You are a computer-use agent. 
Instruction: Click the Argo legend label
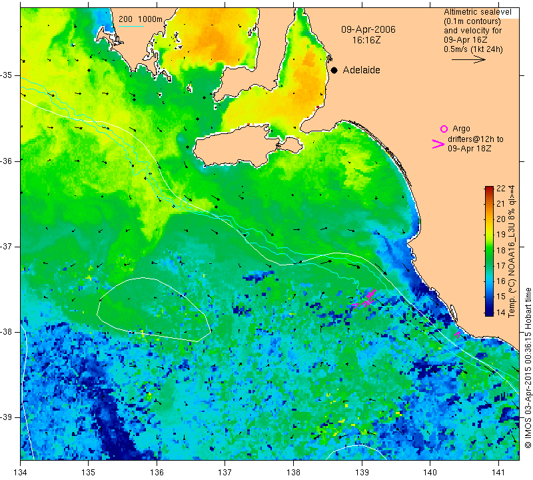(x=461, y=129)
